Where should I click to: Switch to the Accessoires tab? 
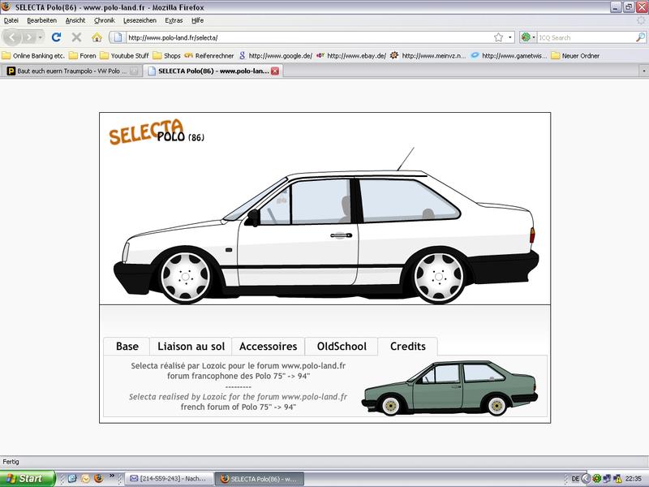(269, 347)
